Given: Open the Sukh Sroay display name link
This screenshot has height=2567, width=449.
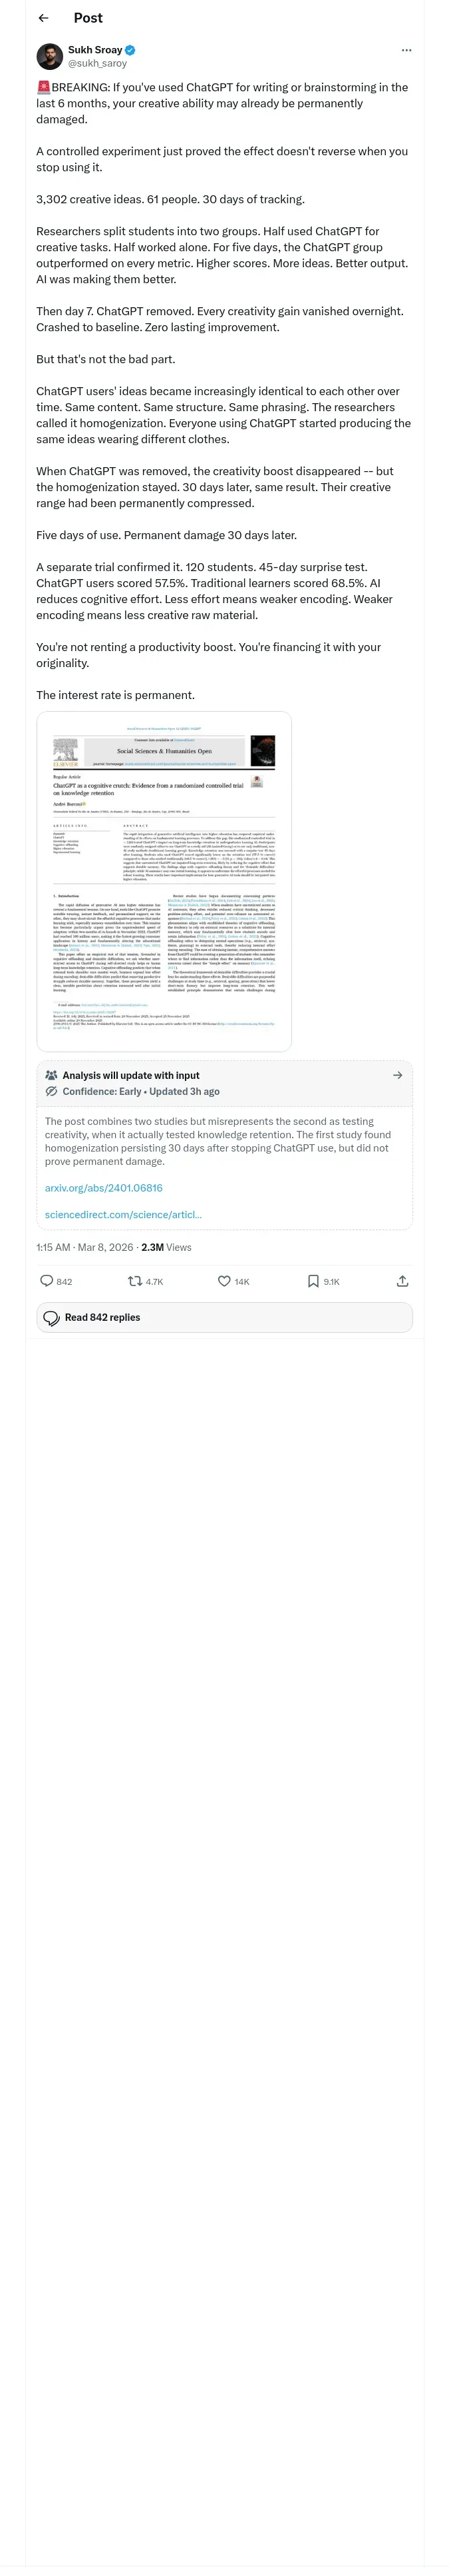Looking at the screenshot, I should [x=94, y=50].
